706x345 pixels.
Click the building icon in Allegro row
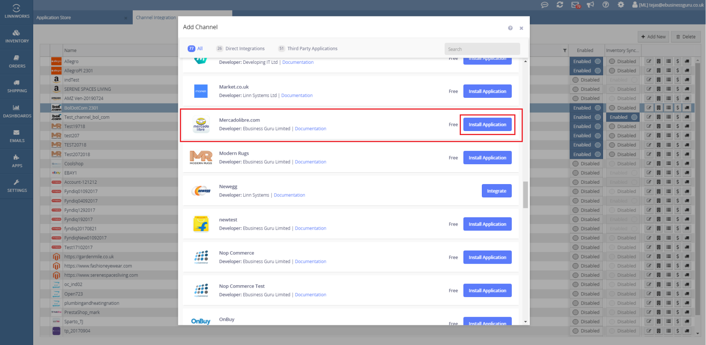point(658,61)
